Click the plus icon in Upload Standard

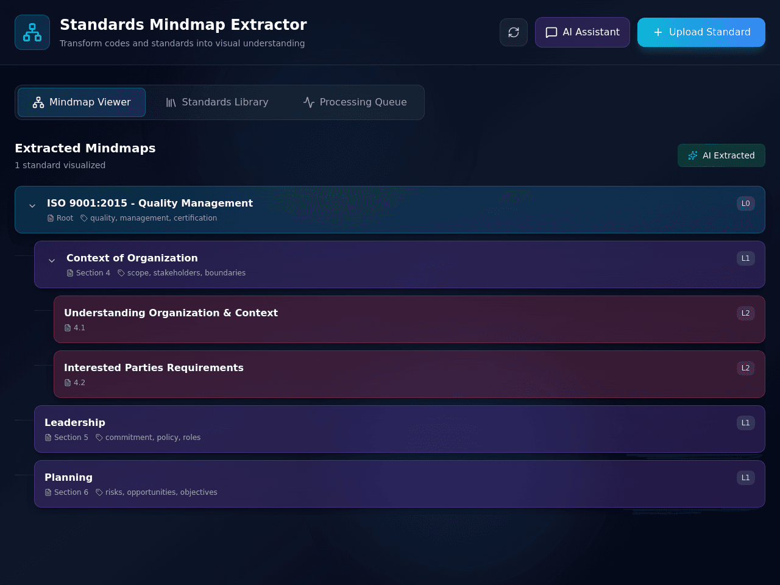click(x=658, y=32)
